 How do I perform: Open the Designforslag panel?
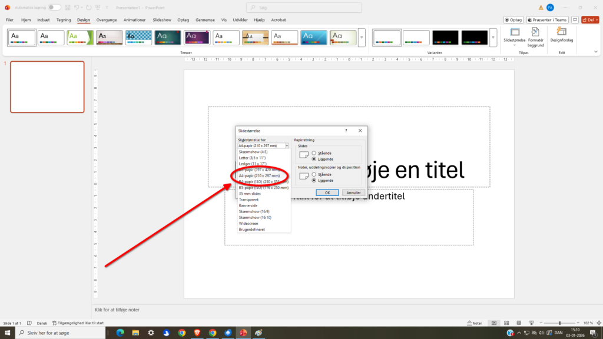pos(561,36)
